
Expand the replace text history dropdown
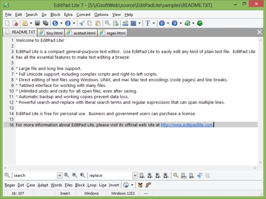coord(135,175)
